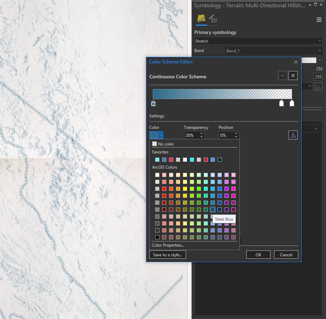Select the white swatch in ArcGIS Colors
326x319 pixels.
[157, 175]
